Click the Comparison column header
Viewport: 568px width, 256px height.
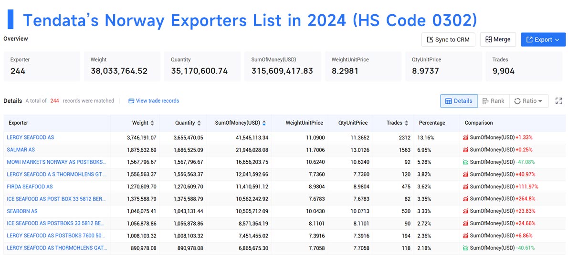click(x=479, y=123)
